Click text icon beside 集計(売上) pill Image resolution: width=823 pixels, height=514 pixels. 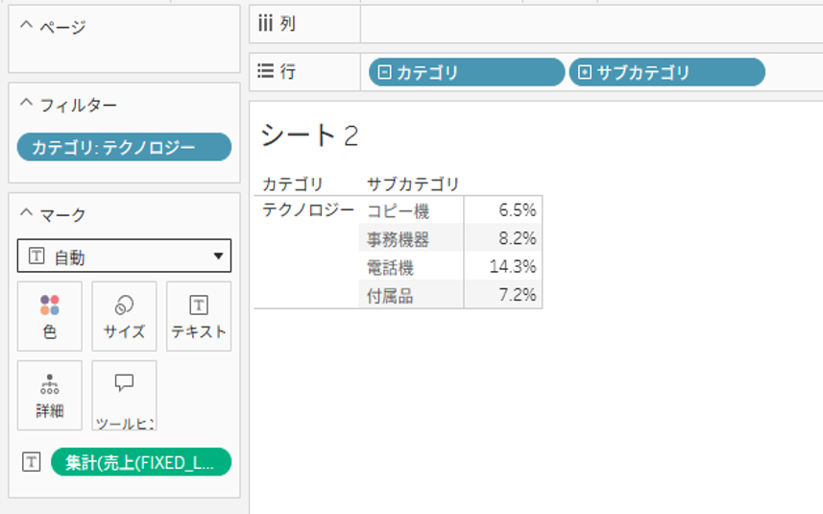(x=32, y=462)
